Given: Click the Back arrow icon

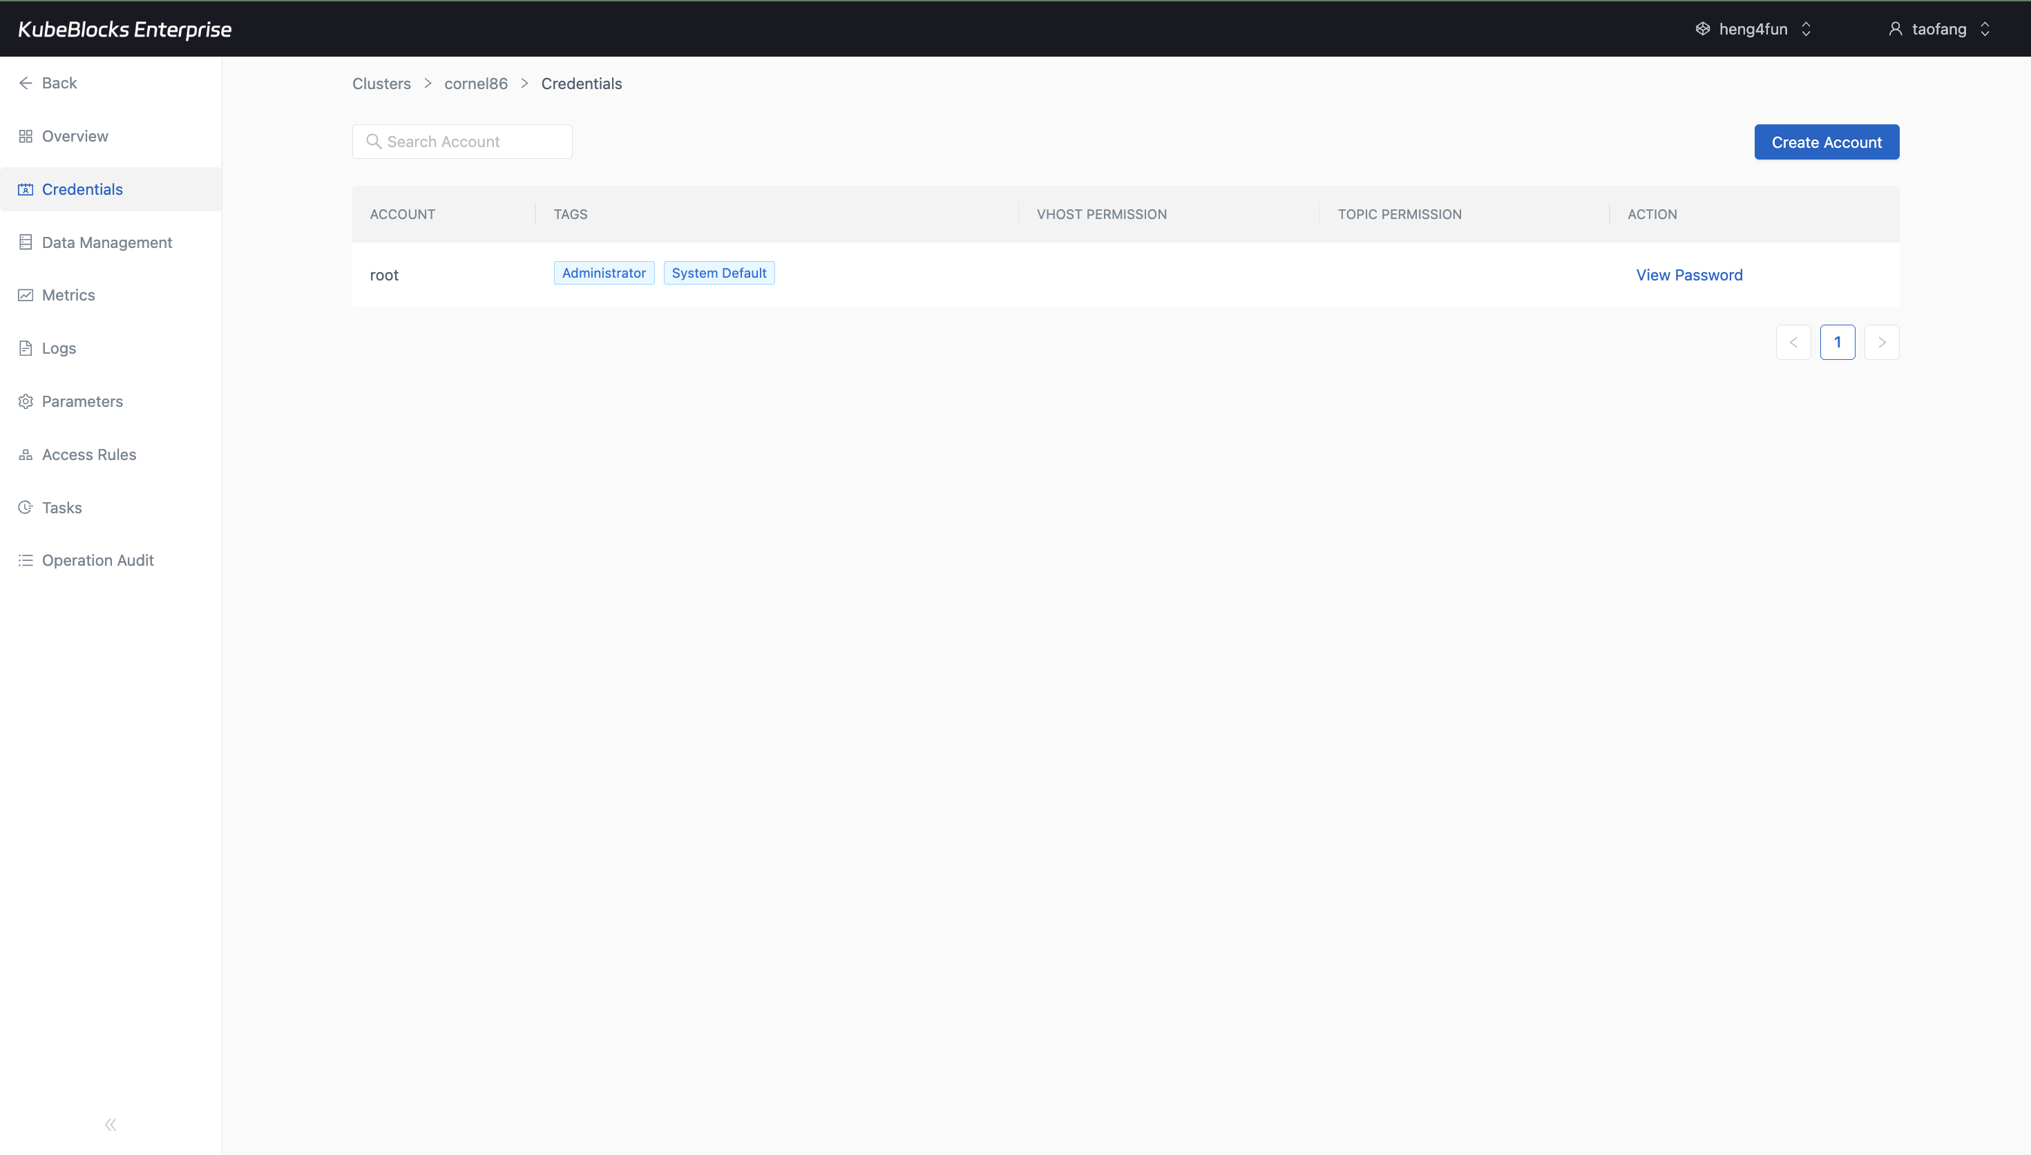Looking at the screenshot, I should (x=26, y=84).
